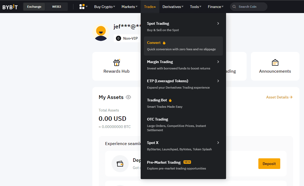
Task: Click Announcements label
Action: click(275, 71)
